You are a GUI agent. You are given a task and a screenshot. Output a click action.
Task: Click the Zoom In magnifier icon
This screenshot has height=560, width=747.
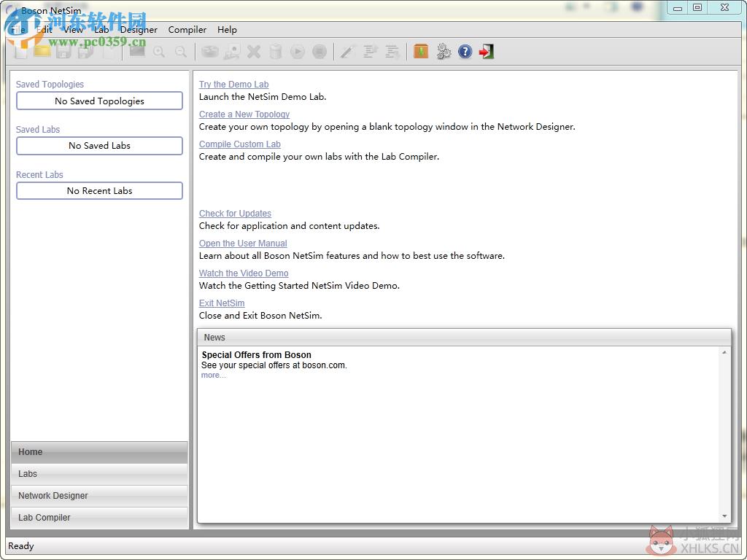(x=159, y=52)
